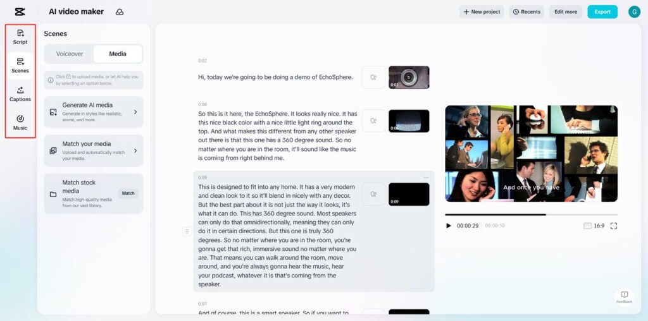
Task: Click the 00:00:29 current time label
Action: coord(468,226)
